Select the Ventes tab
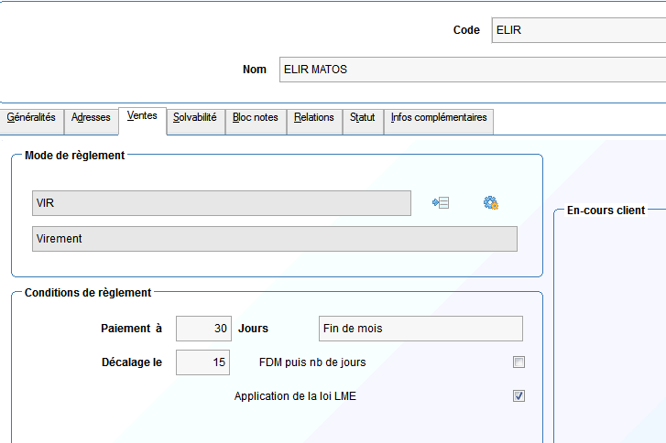 [142, 117]
